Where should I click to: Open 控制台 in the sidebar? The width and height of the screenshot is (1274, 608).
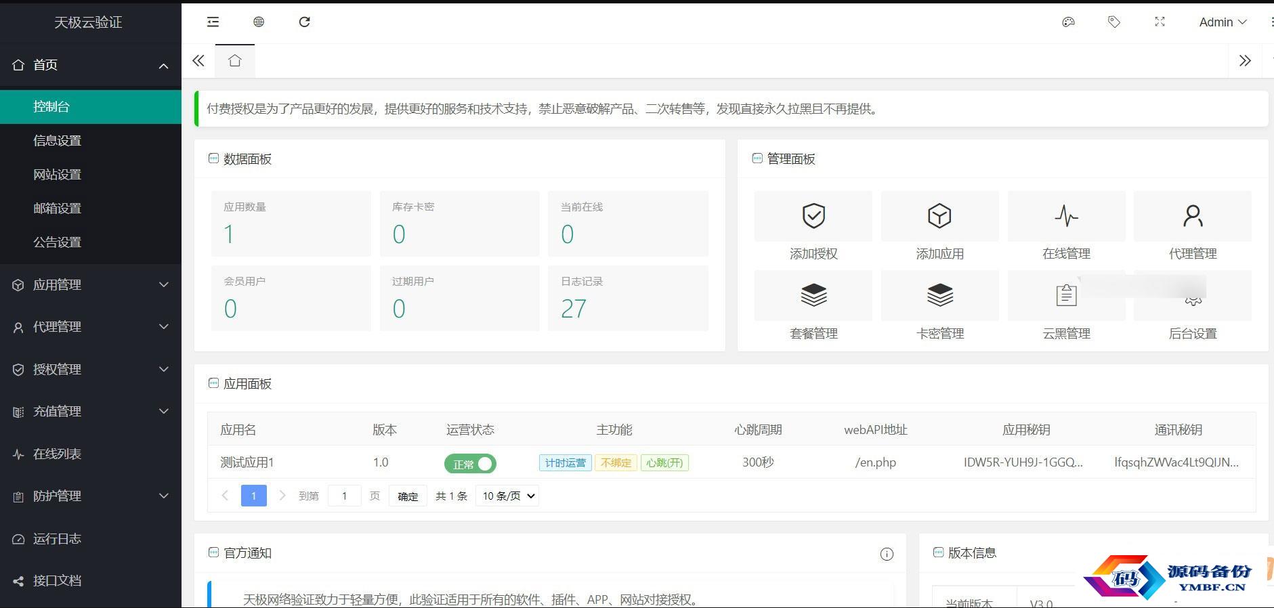click(91, 106)
